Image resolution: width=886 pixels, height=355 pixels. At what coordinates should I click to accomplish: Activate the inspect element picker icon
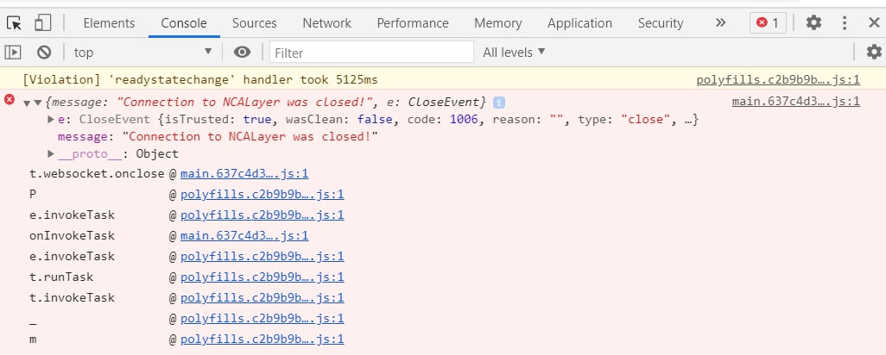[14, 23]
